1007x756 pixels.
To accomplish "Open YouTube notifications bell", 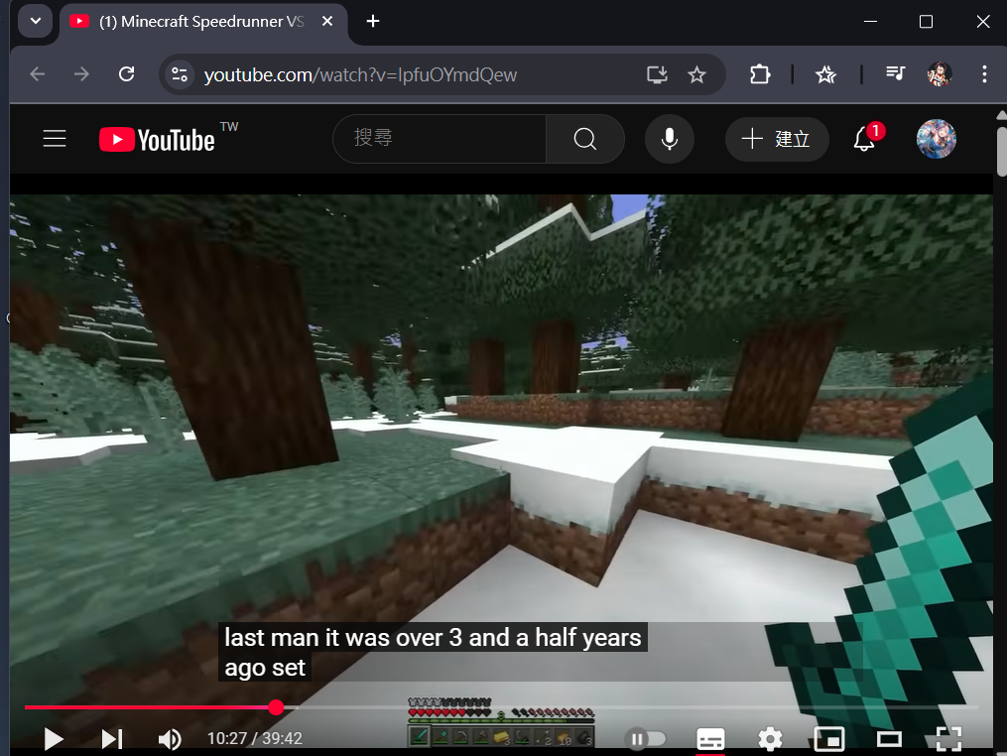I will pyautogui.click(x=864, y=139).
